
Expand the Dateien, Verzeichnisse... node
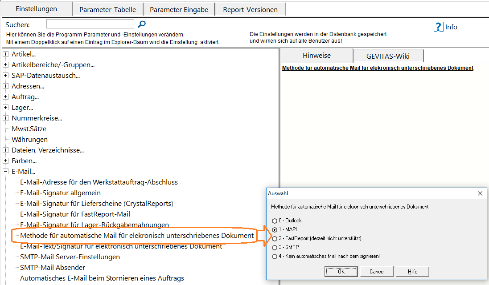[5, 150]
